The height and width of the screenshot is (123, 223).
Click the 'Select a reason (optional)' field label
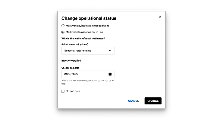click(75, 44)
